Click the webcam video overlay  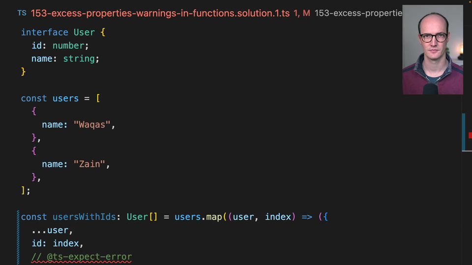point(433,50)
